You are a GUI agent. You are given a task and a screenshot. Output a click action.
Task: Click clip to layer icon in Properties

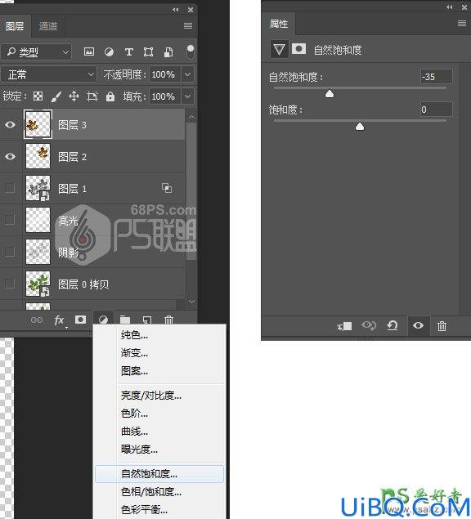(x=344, y=326)
